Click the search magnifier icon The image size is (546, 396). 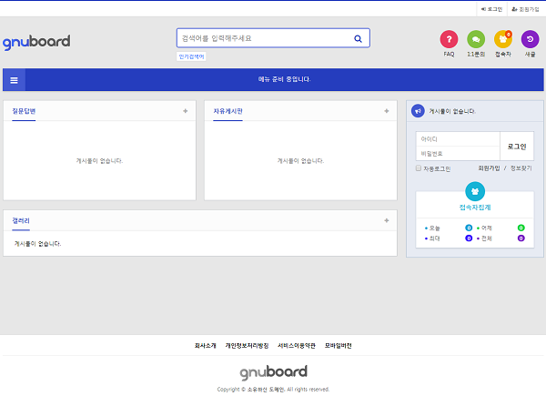point(358,38)
